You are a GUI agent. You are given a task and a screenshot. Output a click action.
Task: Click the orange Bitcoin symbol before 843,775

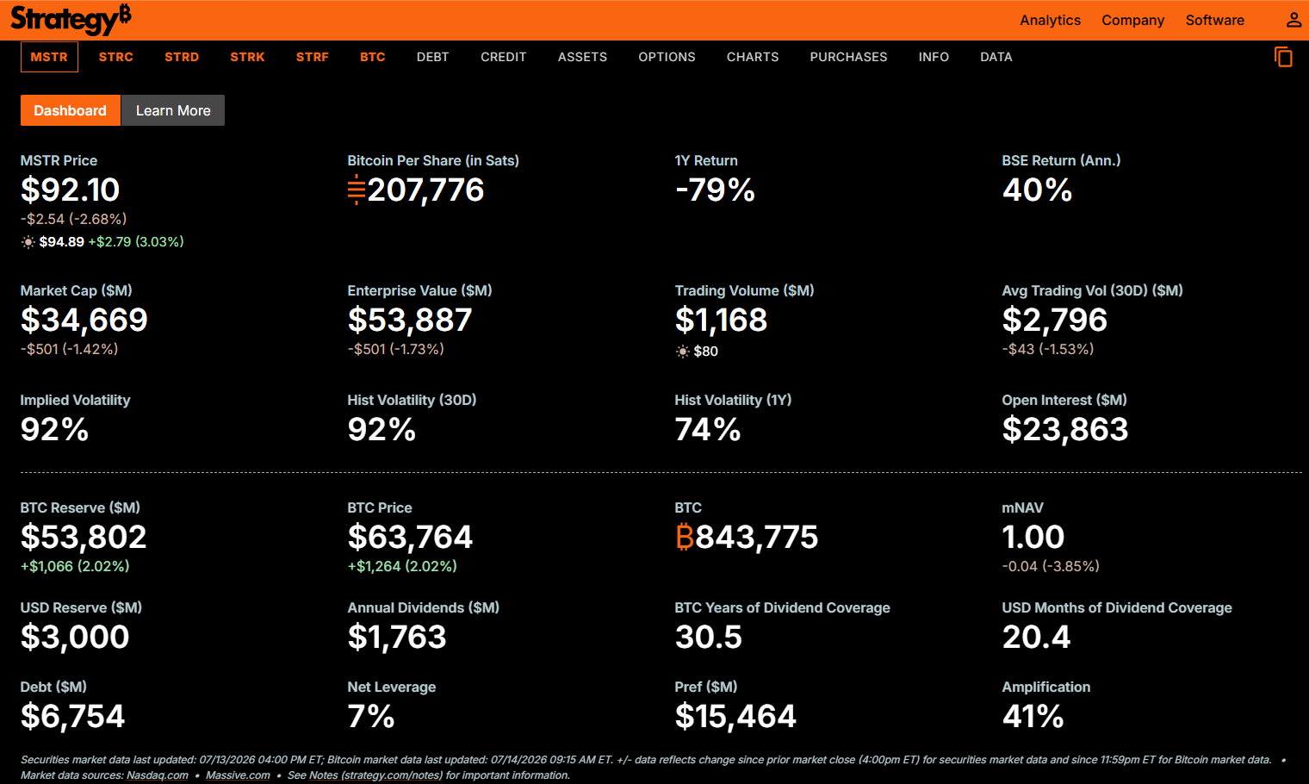coord(685,538)
